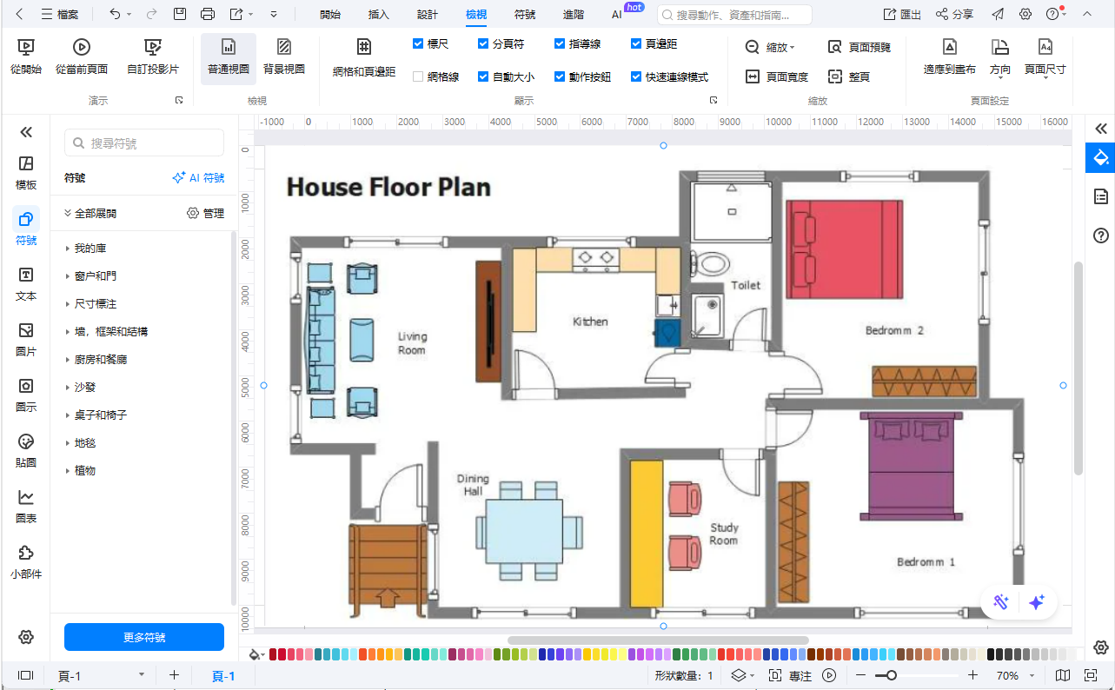
Task: Click the 搜尋符號 search input field
Action: [144, 143]
